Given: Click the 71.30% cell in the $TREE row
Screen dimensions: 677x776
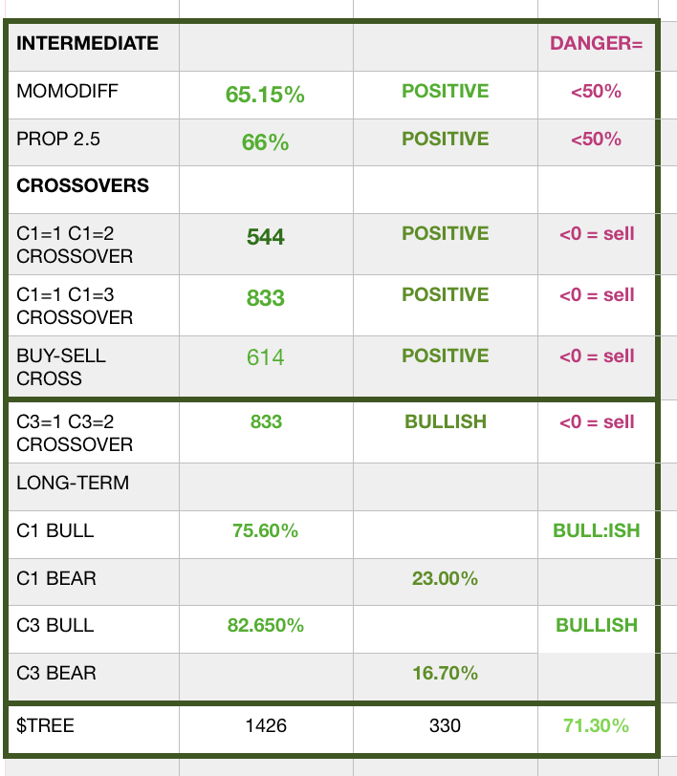Looking at the screenshot, I should 596,726.
